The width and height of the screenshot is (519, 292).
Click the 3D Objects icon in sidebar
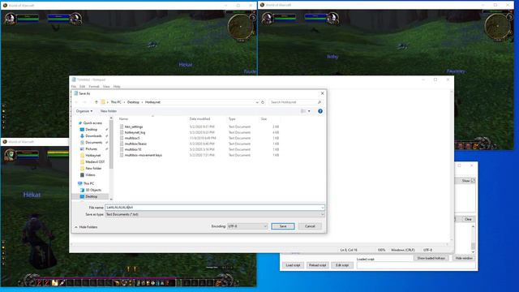(82, 190)
